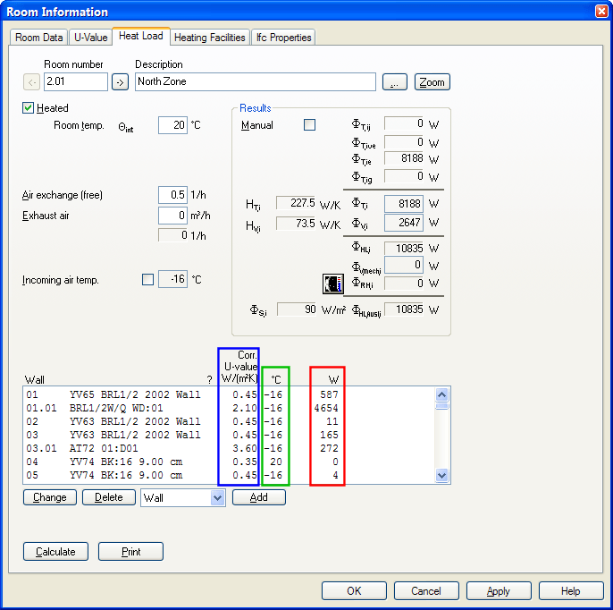Click the Exhaust air m³/h field
Viewport: 613px width, 610px height.
tap(172, 216)
